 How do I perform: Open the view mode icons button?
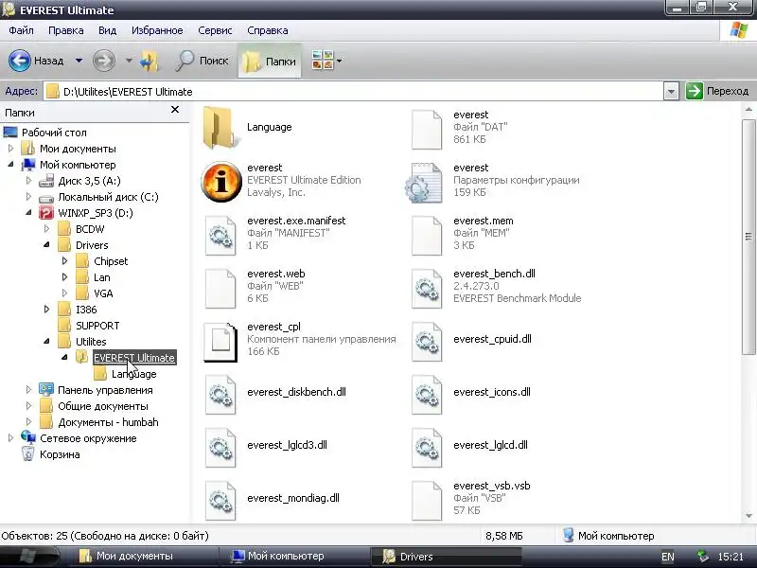click(x=323, y=61)
